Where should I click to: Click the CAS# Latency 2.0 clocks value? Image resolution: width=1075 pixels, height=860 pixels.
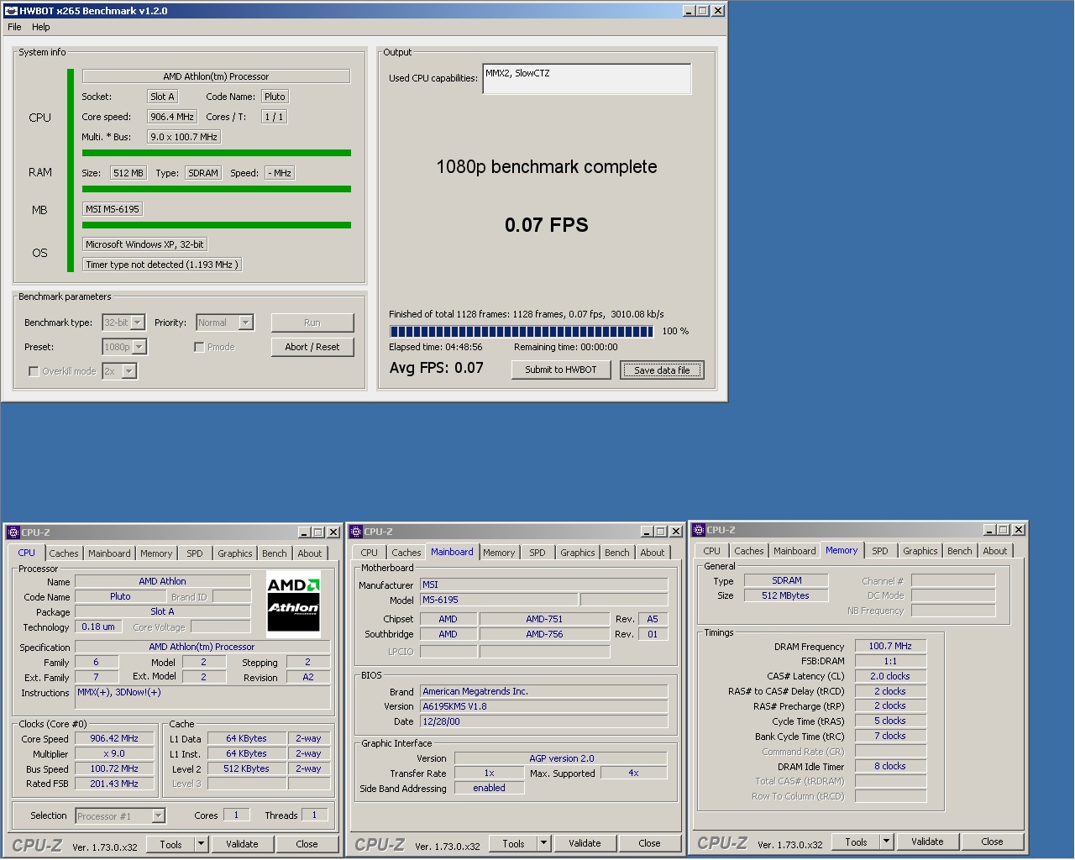coord(890,676)
